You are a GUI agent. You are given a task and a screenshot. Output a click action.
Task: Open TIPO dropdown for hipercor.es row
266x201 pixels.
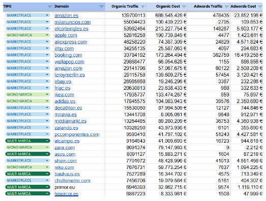tap(47, 193)
